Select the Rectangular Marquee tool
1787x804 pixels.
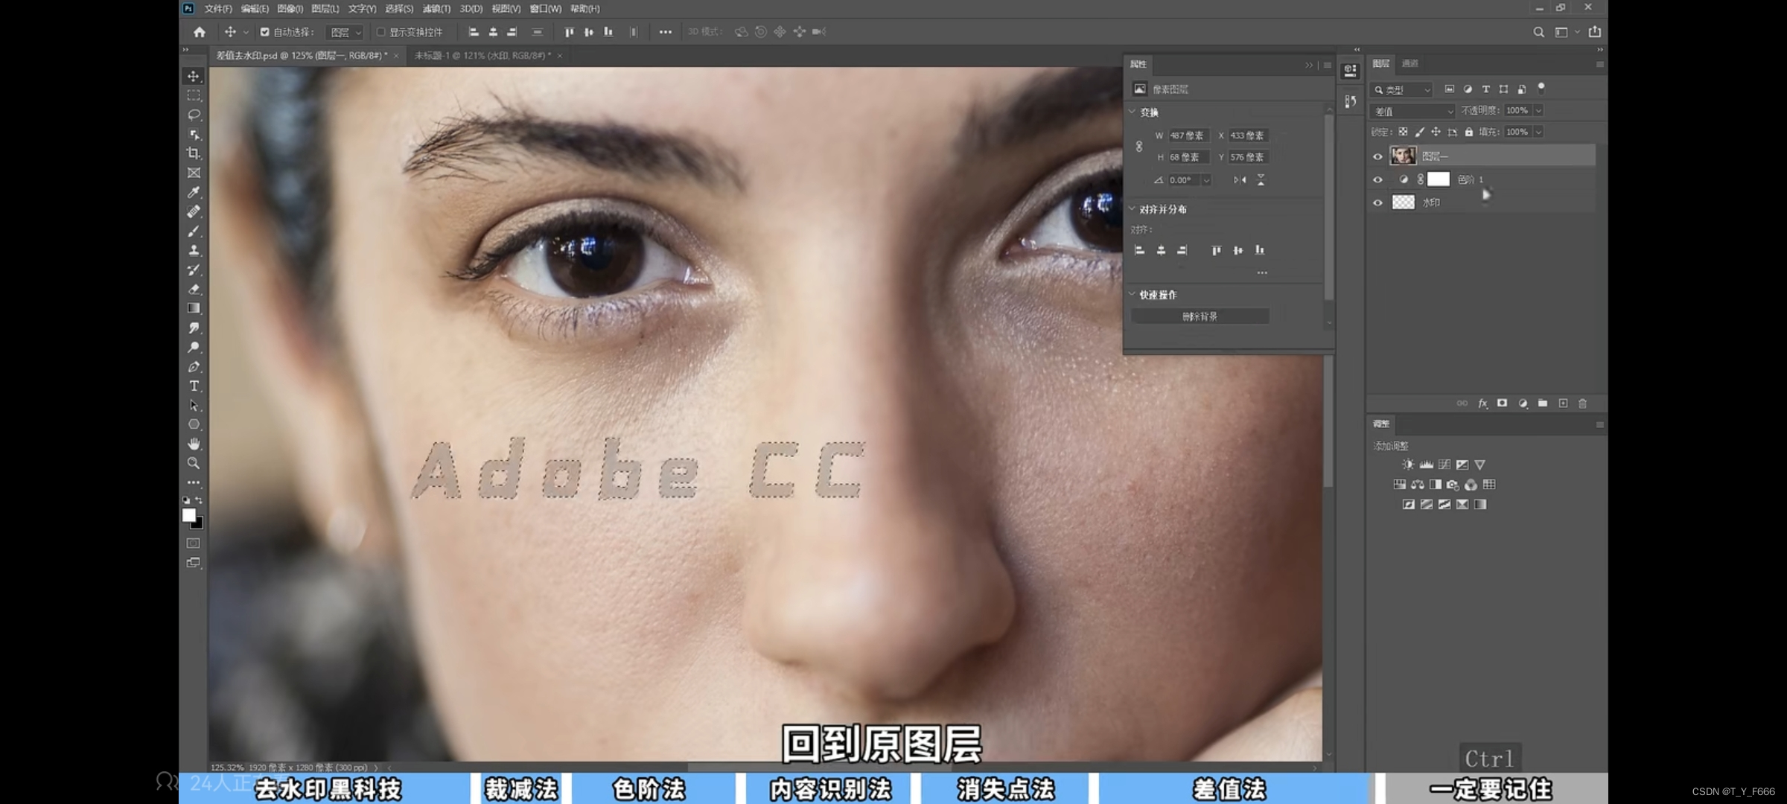coord(194,95)
